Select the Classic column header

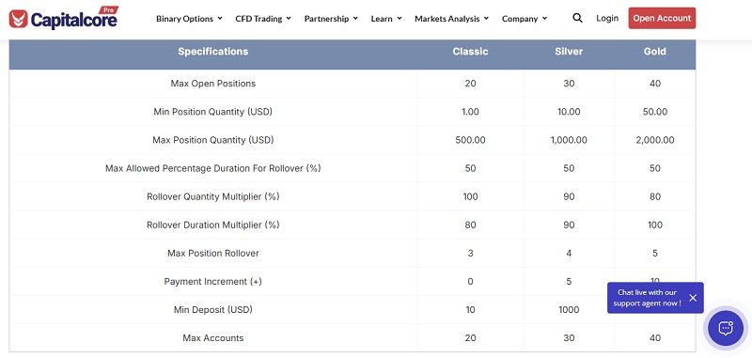pyautogui.click(x=470, y=52)
